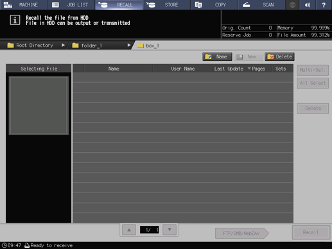Click the file Delete button on right
Image resolution: width=332 pixels, height=249 pixels.
pos(313,108)
